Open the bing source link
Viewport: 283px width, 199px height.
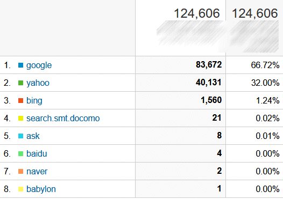(34, 100)
